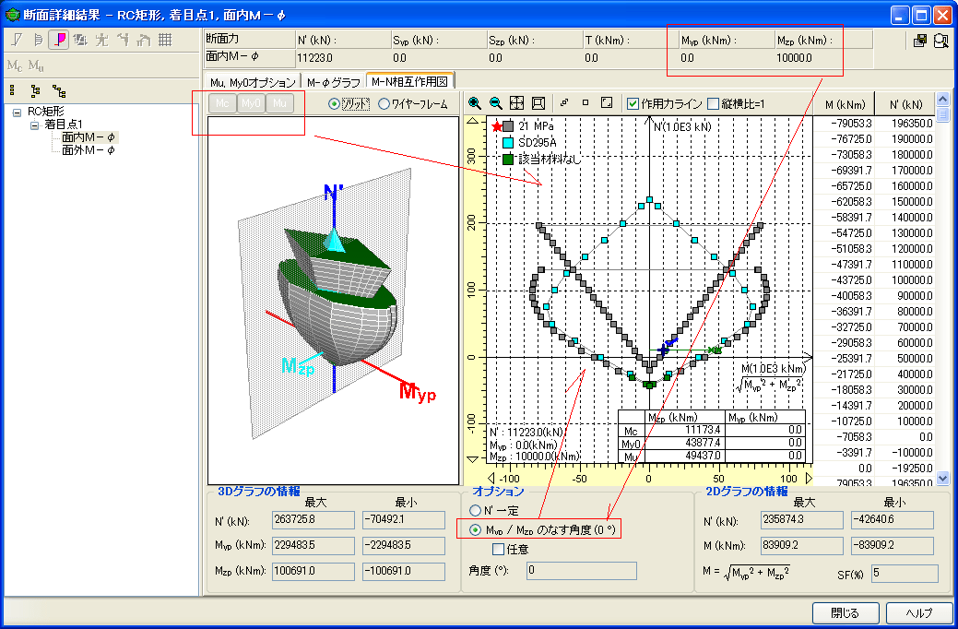The image size is (958, 629).
Task: Collapse the RC矩形 tree node
Action: (x=18, y=113)
